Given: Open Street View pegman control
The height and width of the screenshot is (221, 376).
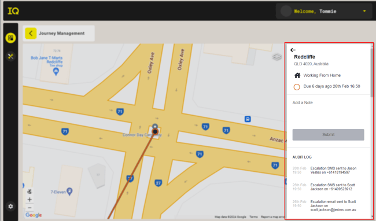Looking at the screenshot, I should coord(30,191).
